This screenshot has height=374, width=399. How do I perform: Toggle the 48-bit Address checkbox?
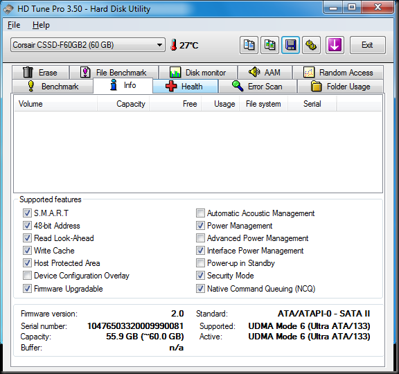pos(27,225)
